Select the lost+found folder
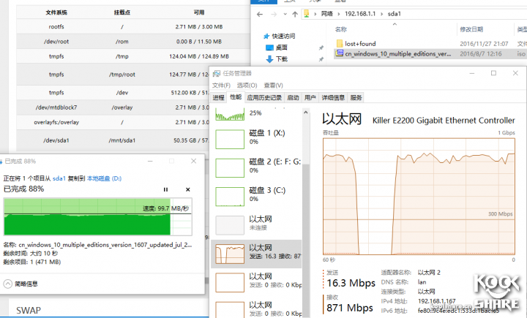Image resolution: width=527 pixels, height=318 pixels. click(360, 44)
